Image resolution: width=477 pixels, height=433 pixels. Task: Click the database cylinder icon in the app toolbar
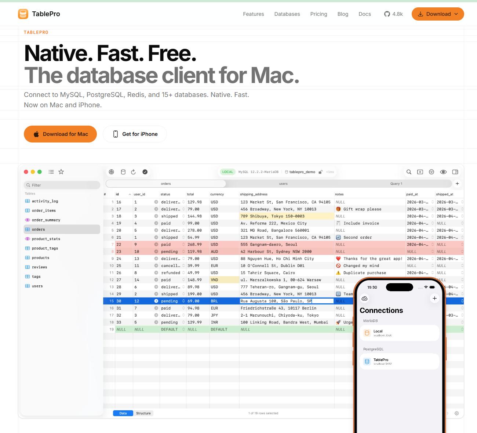(123, 172)
